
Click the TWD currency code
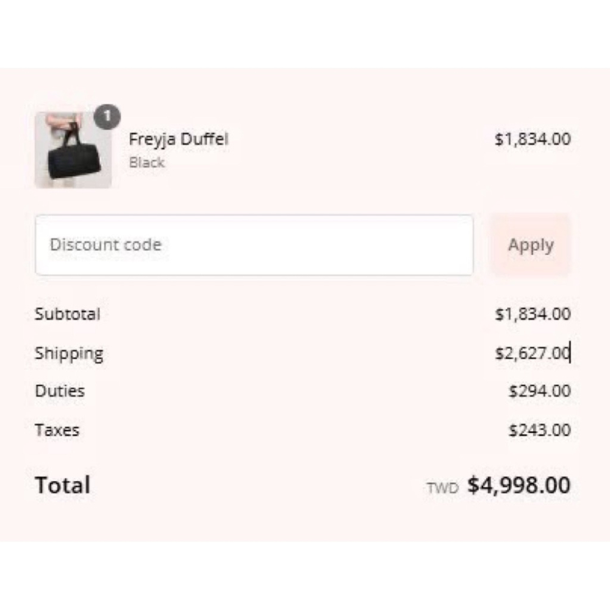pos(442,488)
